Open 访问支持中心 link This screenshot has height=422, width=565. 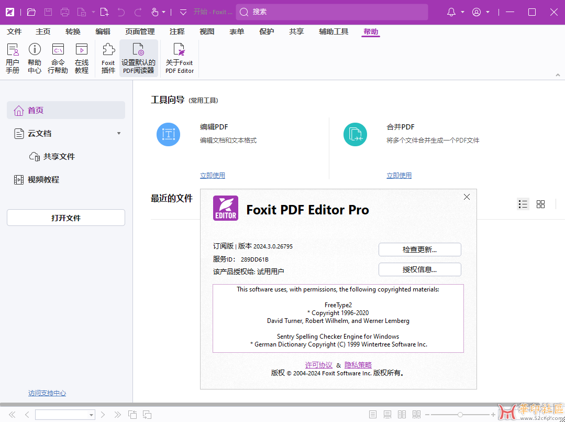click(47, 393)
